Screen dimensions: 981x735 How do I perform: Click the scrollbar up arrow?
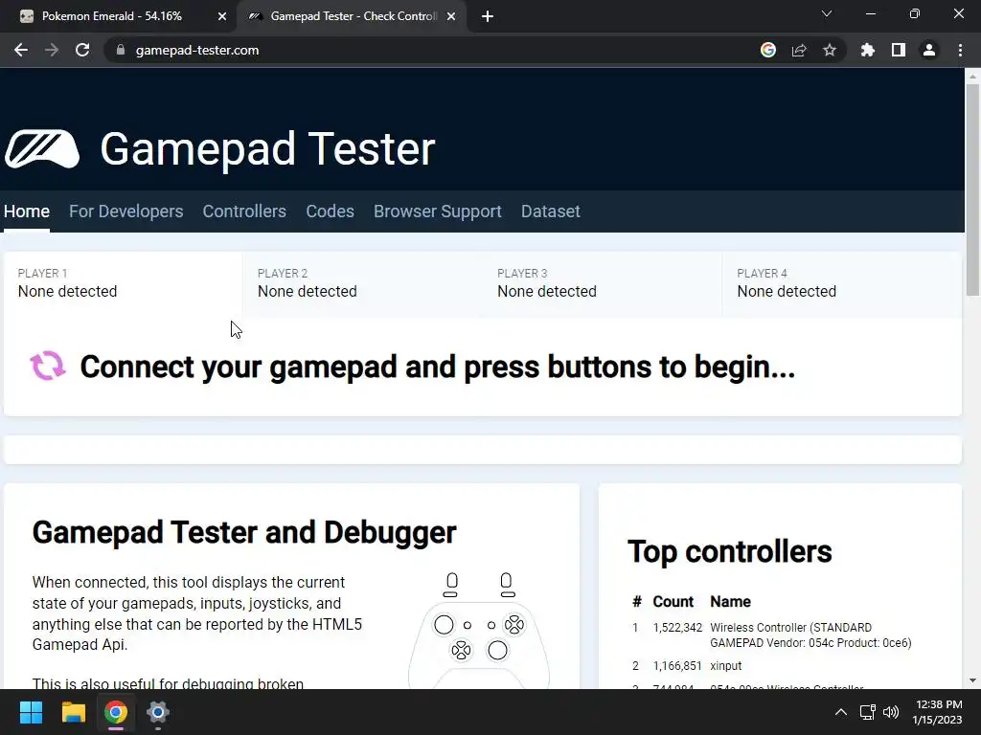(x=972, y=77)
